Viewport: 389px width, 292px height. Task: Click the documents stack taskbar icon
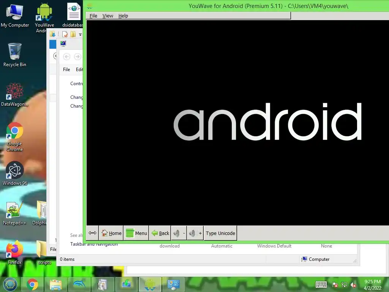[x=103, y=284]
